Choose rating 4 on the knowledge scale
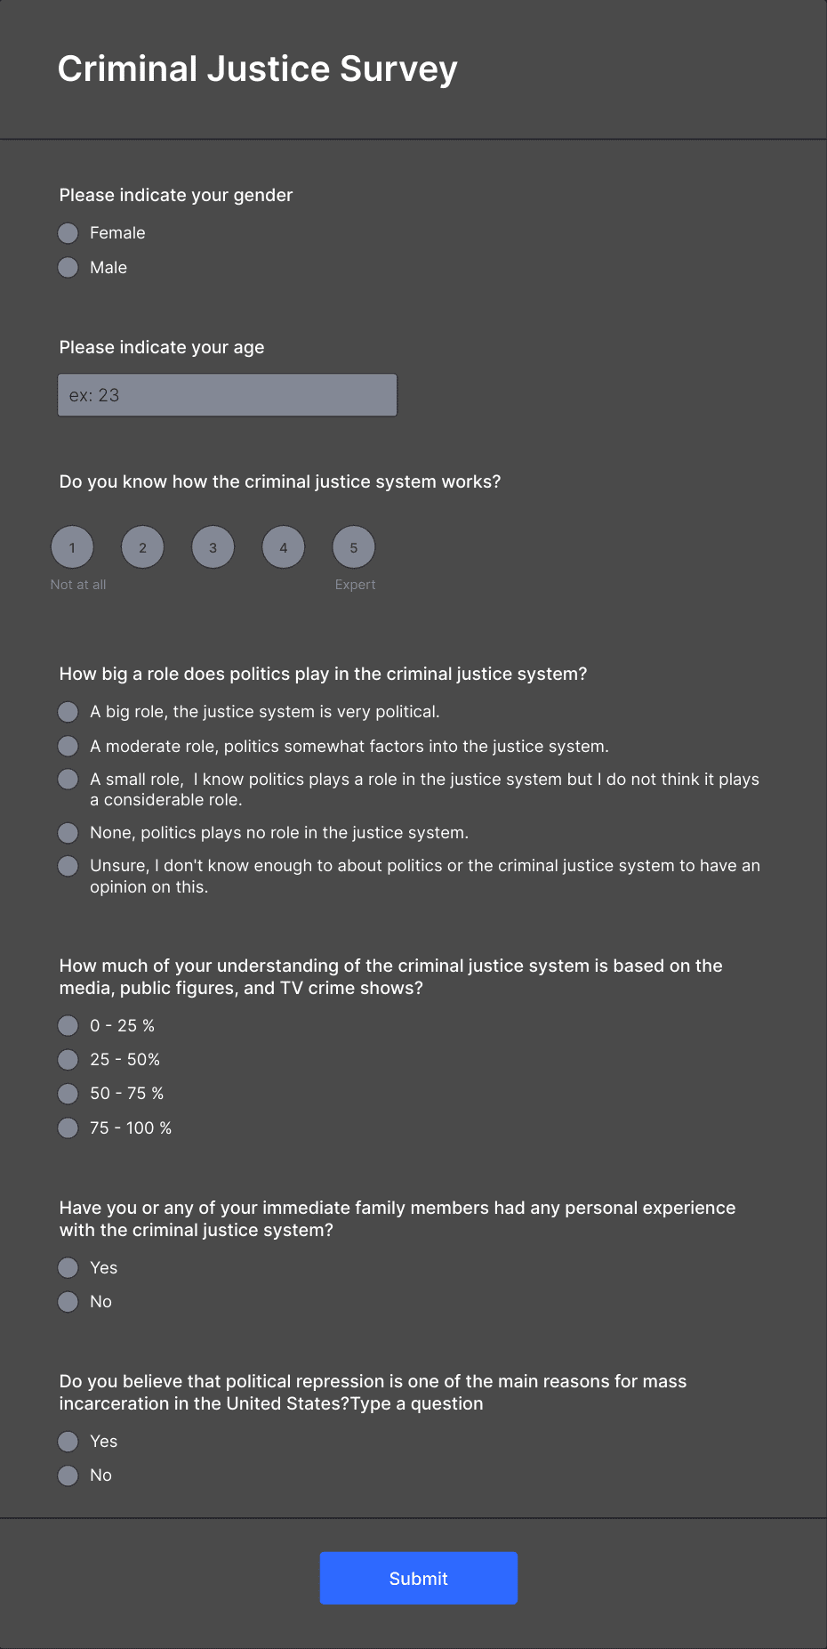The width and height of the screenshot is (827, 1649). [283, 546]
